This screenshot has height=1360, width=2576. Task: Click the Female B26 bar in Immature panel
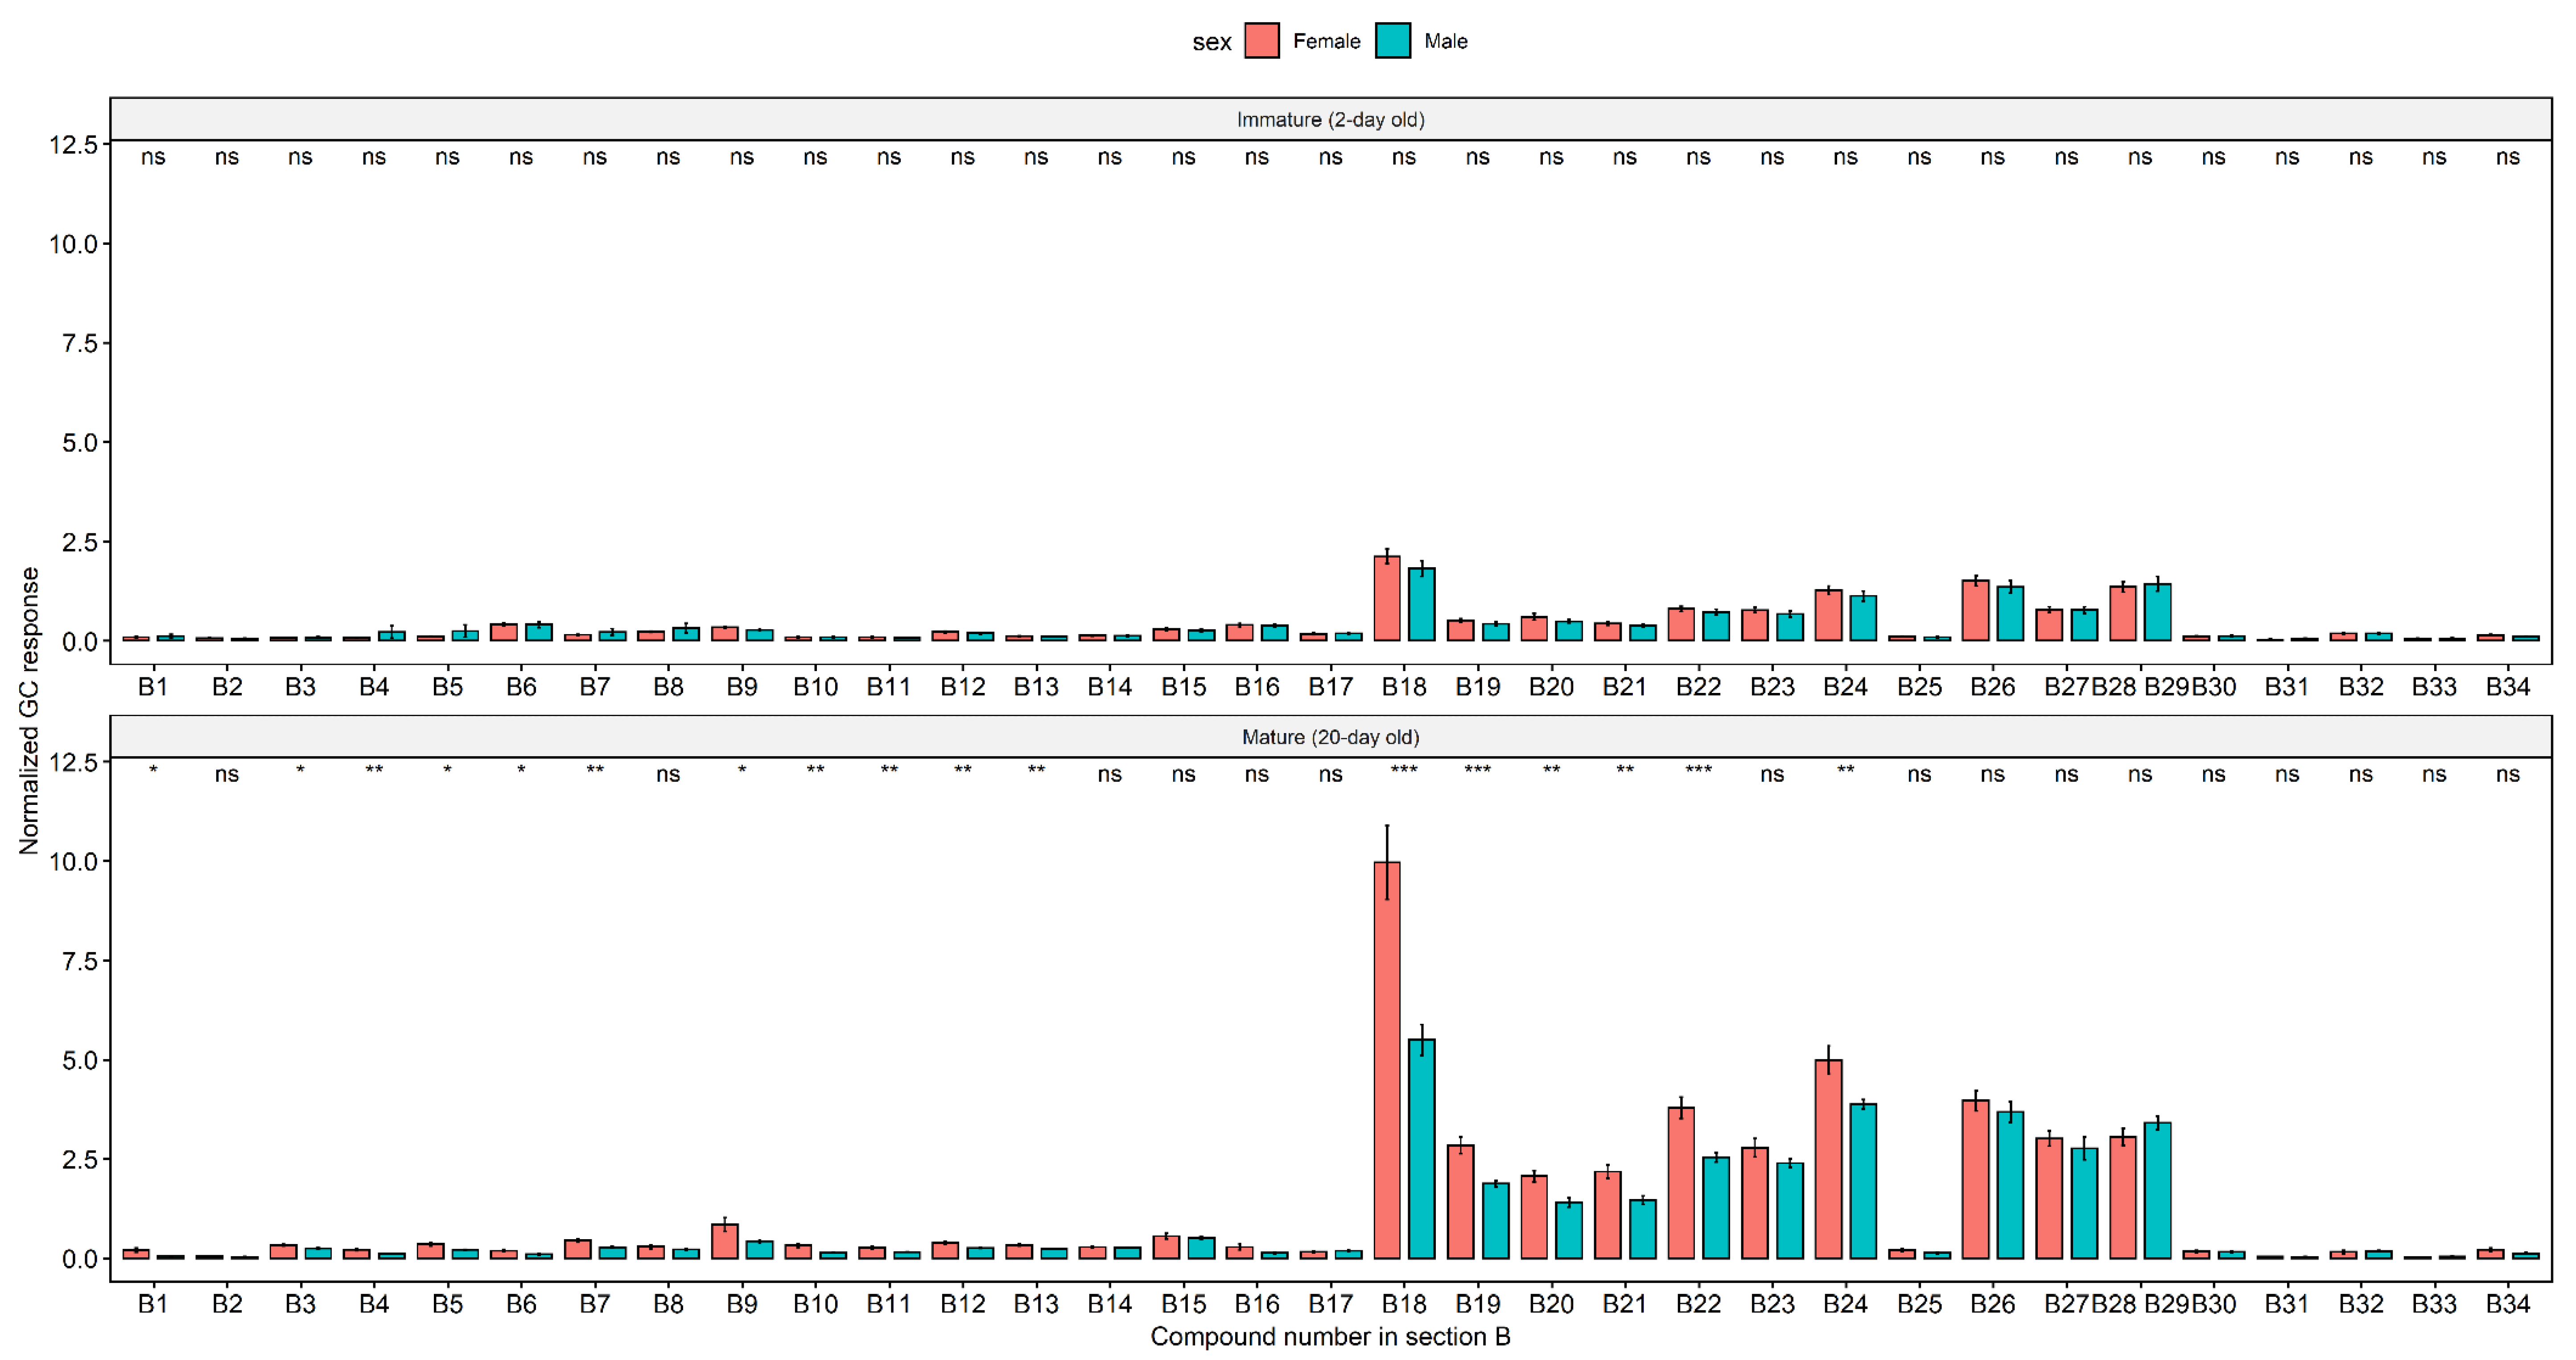(x=1975, y=610)
